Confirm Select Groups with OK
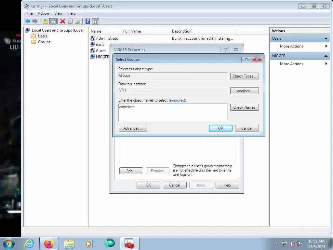 220,128
